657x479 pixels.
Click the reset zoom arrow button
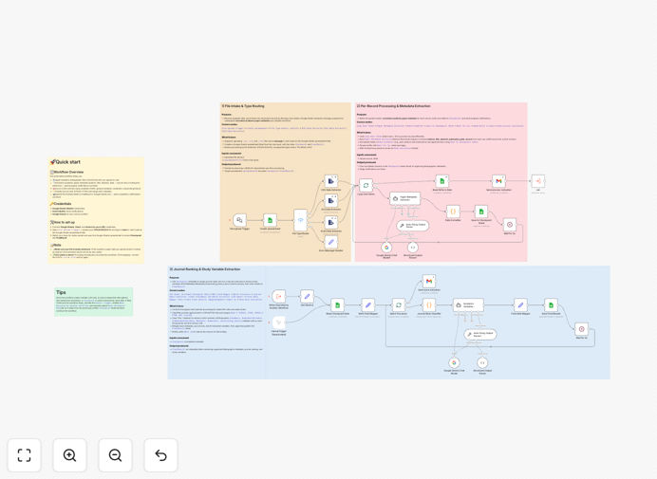coord(160,455)
